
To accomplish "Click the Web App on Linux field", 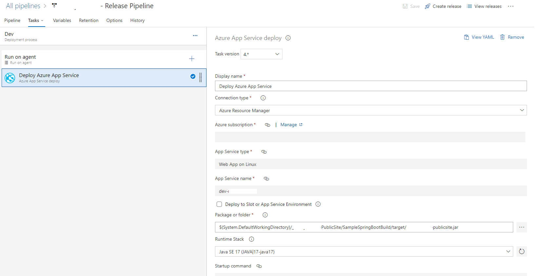I will click(371, 164).
